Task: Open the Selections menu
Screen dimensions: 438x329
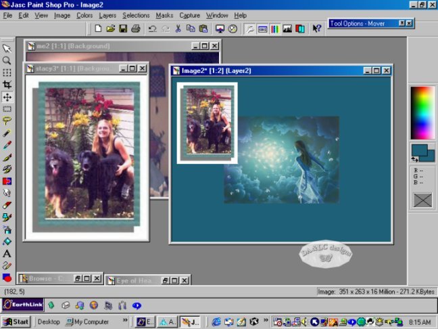Action: tap(136, 16)
